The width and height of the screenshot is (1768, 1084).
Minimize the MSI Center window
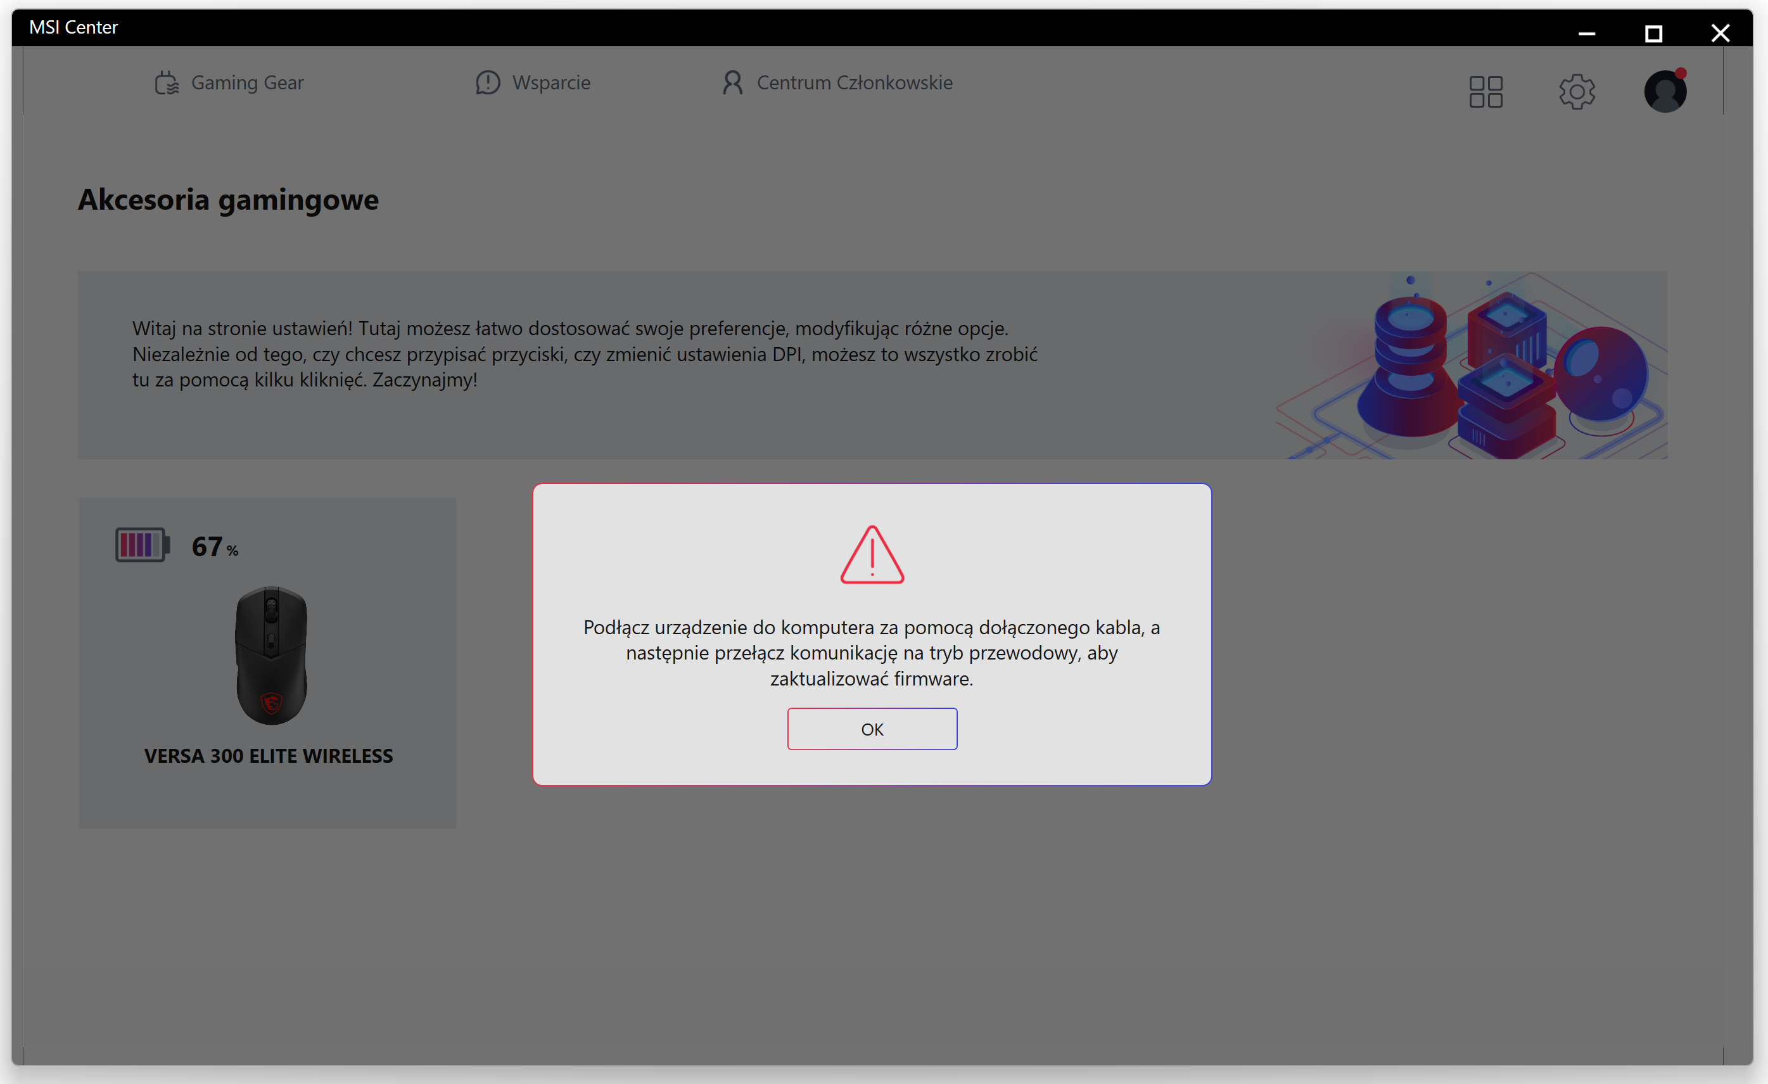click(1586, 33)
